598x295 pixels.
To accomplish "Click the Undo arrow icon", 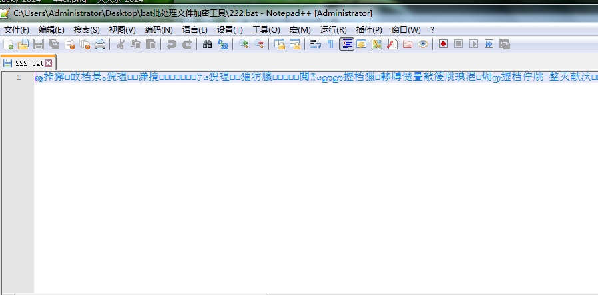I will (172, 44).
